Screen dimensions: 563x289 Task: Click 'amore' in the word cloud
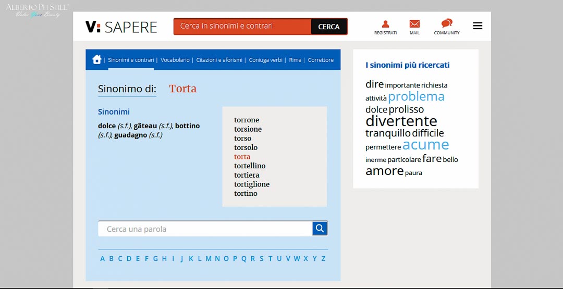tap(385, 171)
